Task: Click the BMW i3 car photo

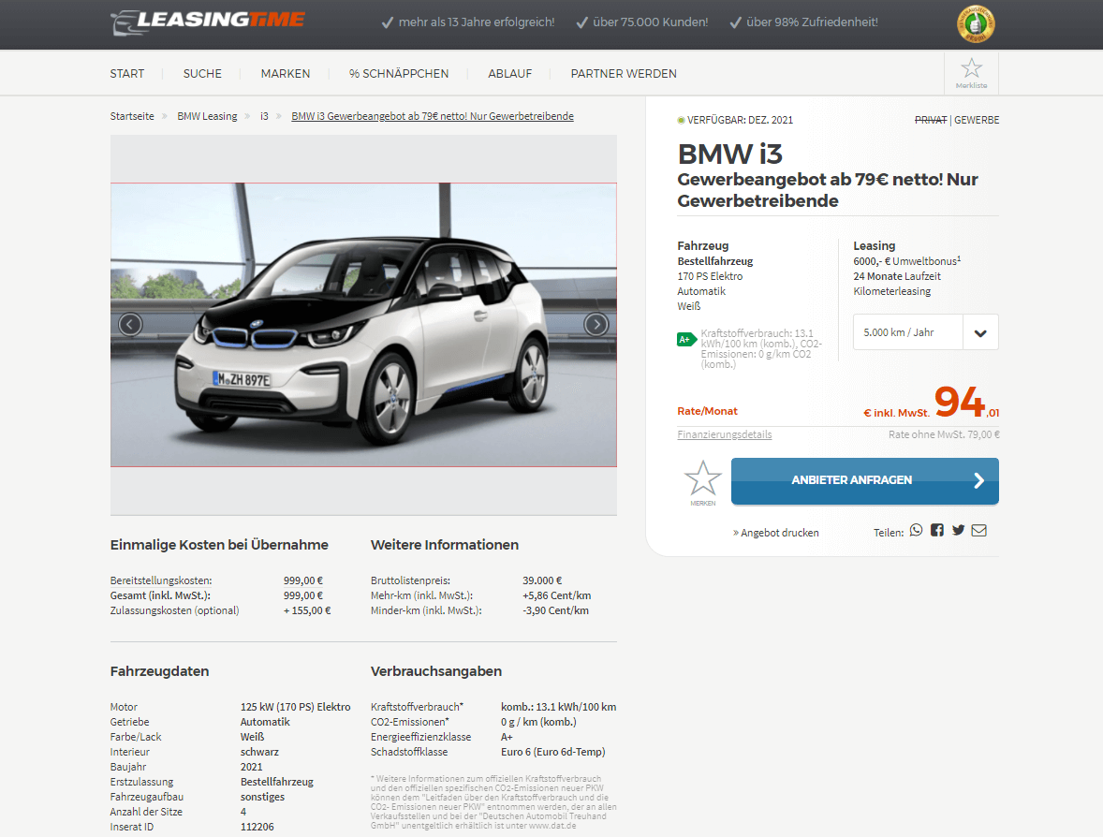Action: tap(363, 325)
